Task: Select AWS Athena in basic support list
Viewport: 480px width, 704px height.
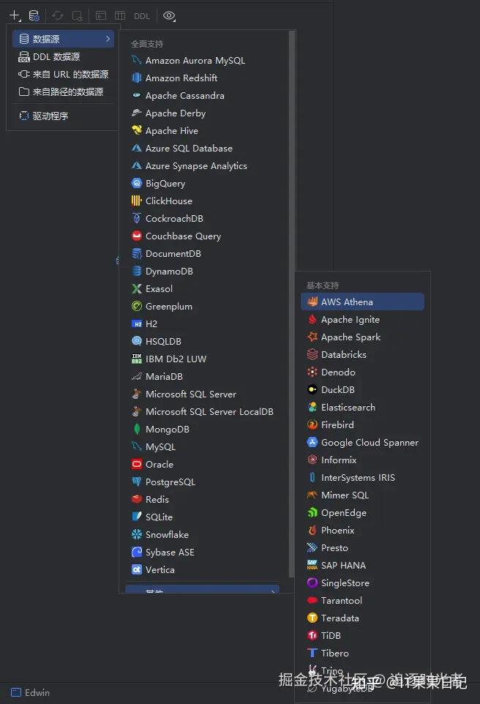Action: pyautogui.click(x=362, y=302)
